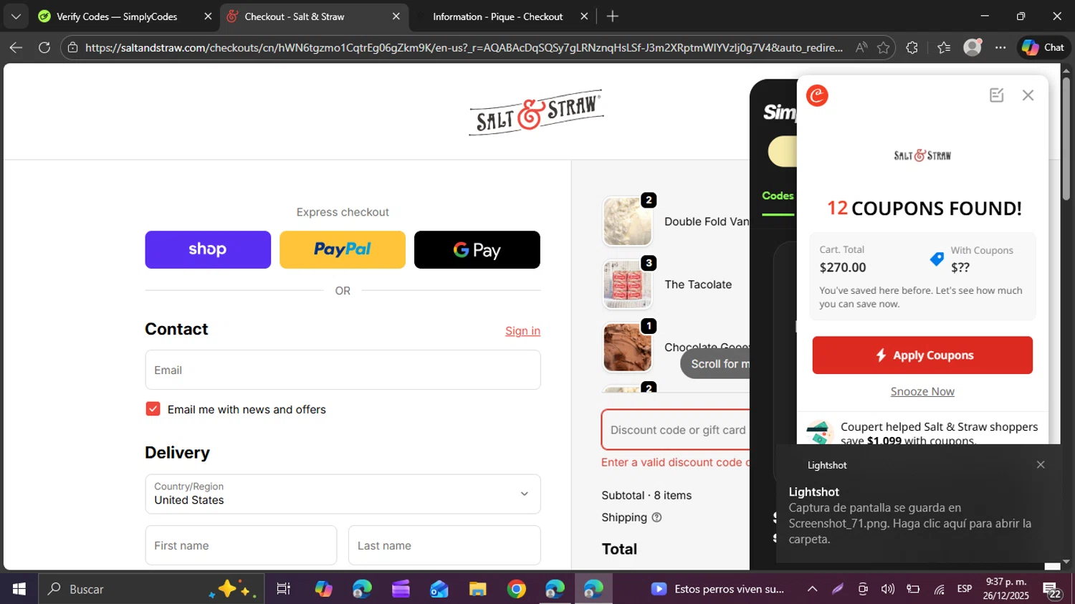Open Outlook from taskbar
The height and width of the screenshot is (604, 1075).
[x=439, y=589]
